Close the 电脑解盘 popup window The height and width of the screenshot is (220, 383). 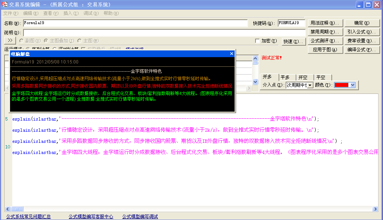232,53
